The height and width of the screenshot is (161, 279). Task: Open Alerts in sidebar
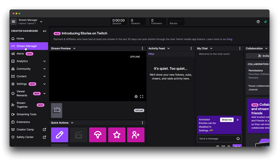point(29,54)
